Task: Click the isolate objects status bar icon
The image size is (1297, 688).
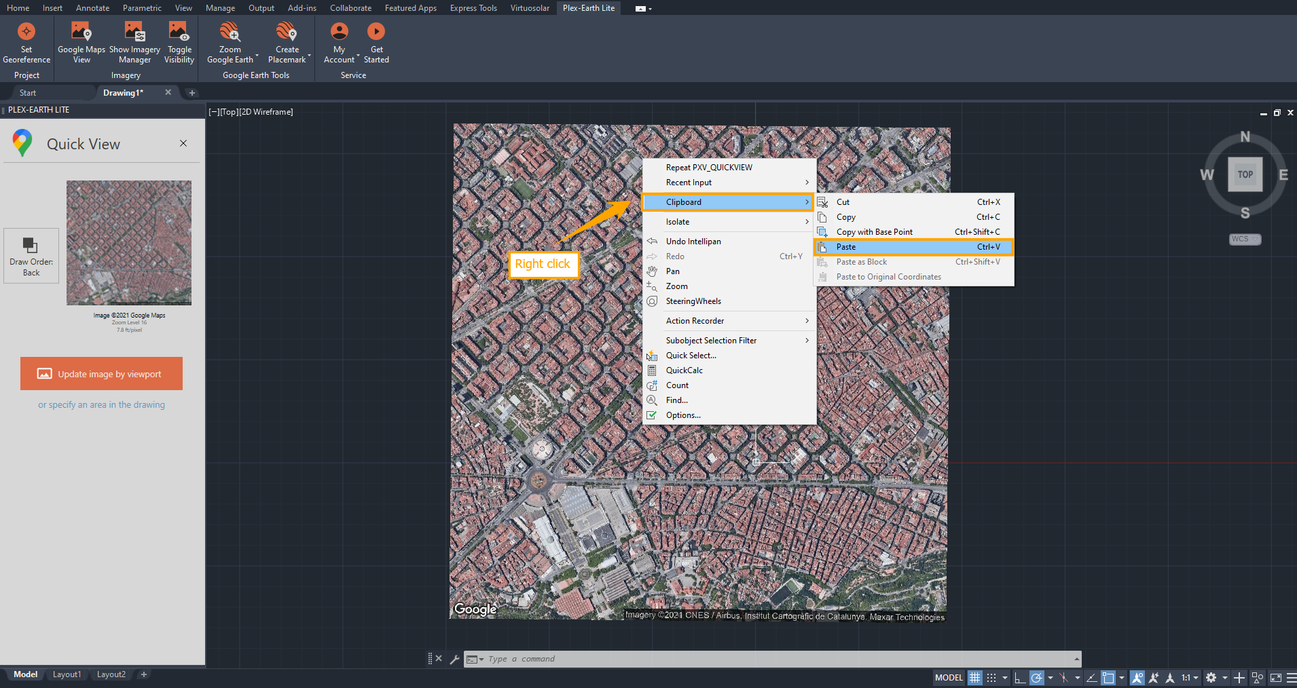Action: pyautogui.click(x=1258, y=677)
